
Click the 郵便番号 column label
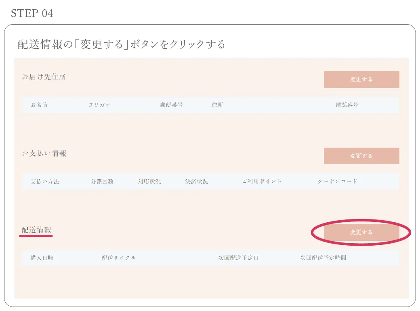pyautogui.click(x=172, y=105)
